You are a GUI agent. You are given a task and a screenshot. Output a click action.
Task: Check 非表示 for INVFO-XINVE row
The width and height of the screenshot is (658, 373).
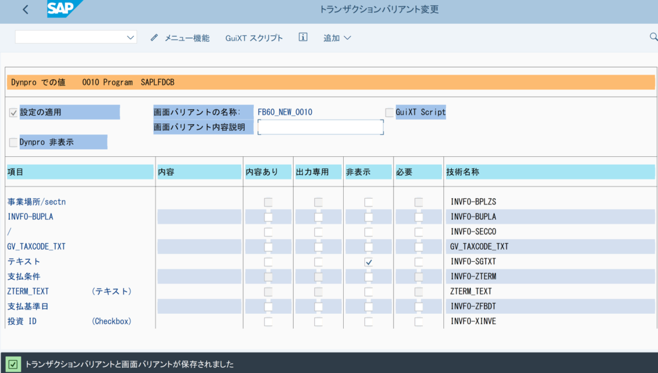[x=368, y=322]
